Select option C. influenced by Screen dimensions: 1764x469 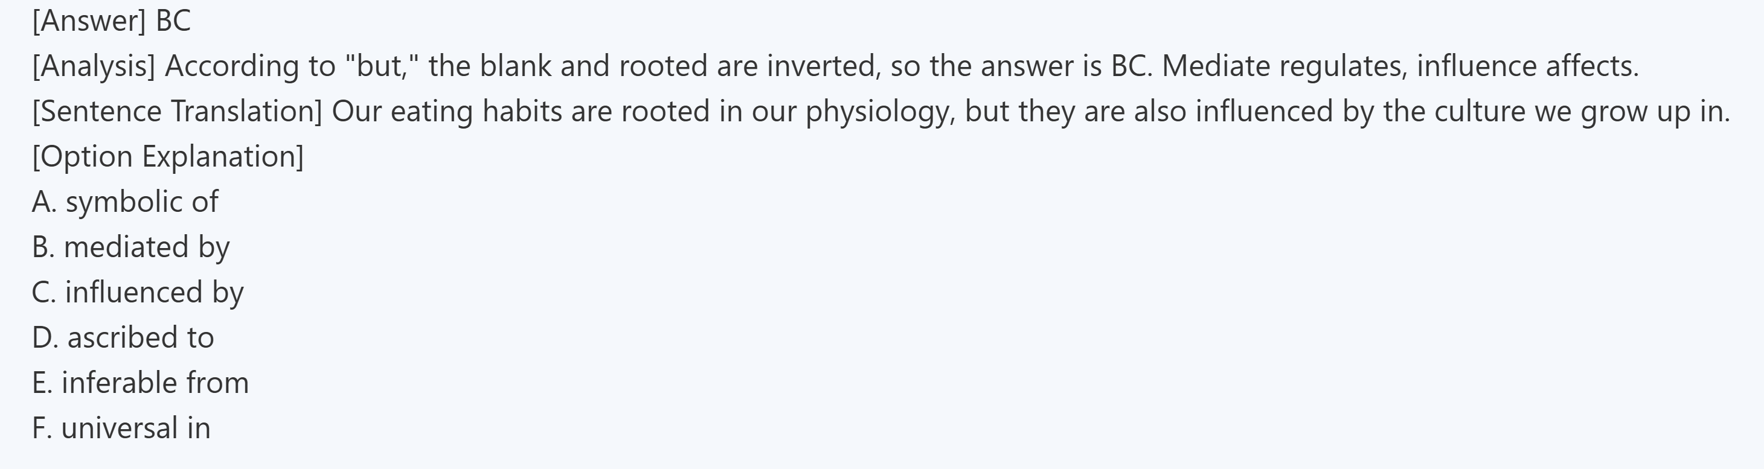138,292
